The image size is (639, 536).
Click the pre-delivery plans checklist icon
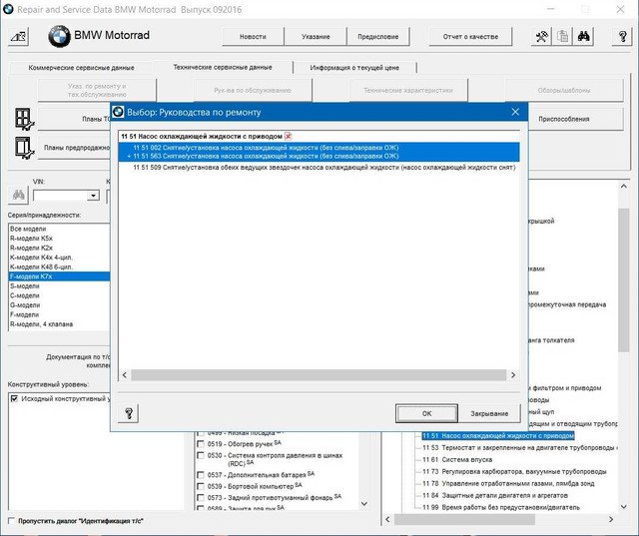24,148
